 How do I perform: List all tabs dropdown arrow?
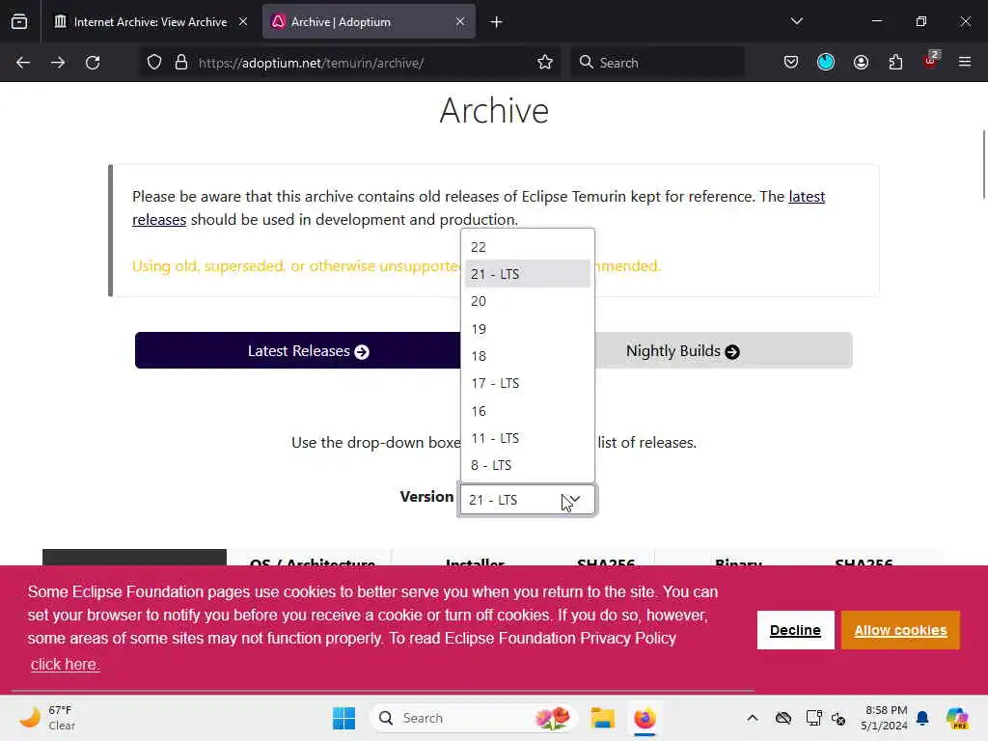[x=796, y=21]
